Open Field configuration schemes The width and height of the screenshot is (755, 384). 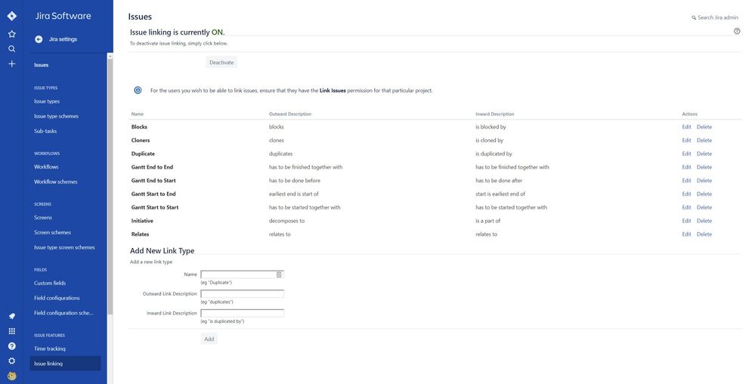63,313
